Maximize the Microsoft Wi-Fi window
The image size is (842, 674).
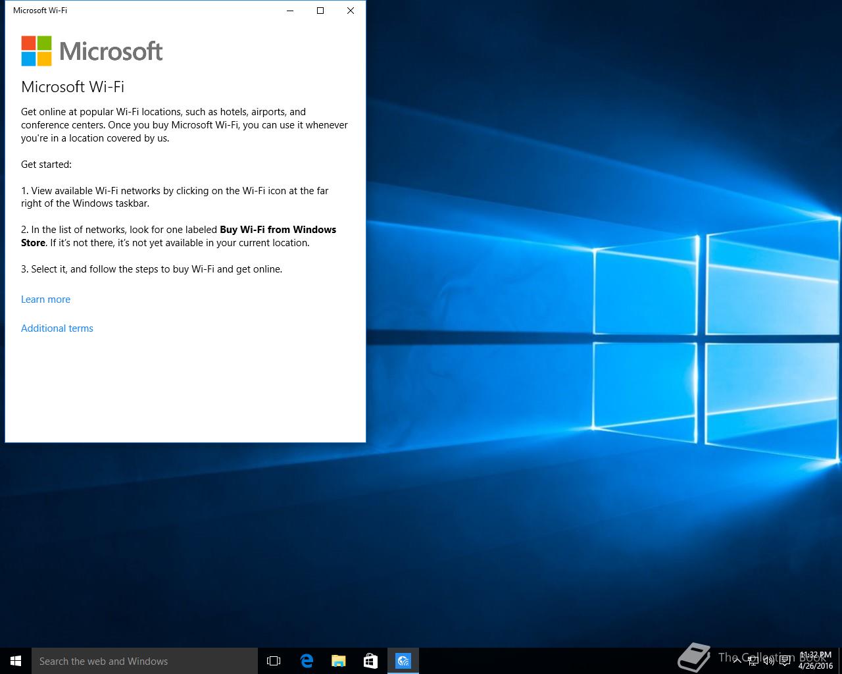(x=320, y=11)
